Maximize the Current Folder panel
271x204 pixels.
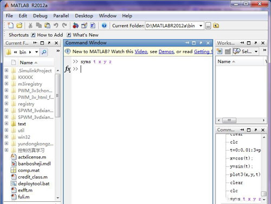[x=42, y=43]
